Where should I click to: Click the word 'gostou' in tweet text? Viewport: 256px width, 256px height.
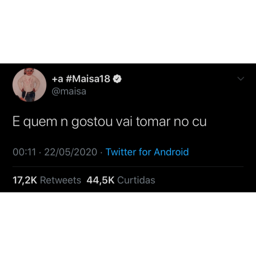[x=92, y=122]
